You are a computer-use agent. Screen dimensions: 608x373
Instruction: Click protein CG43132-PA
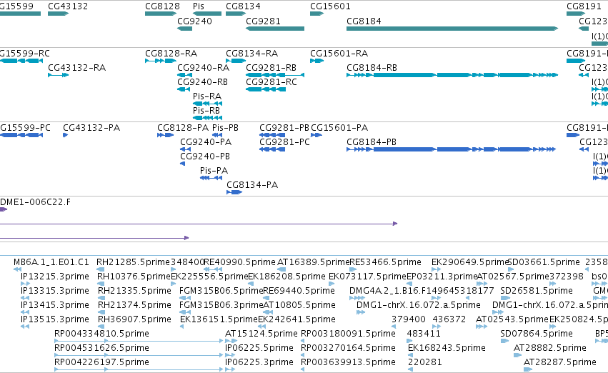[x=91, y=128]
